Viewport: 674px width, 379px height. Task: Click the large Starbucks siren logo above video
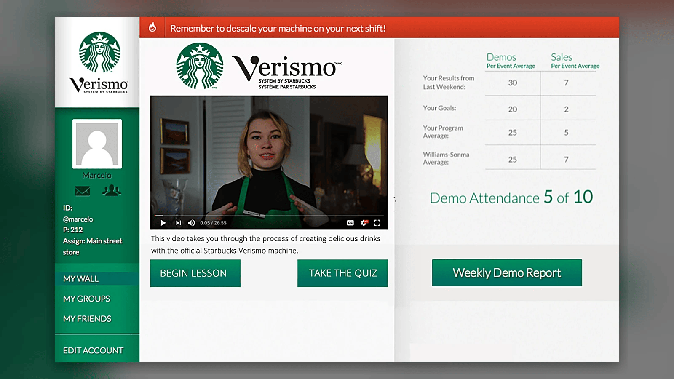coord(200,66)
